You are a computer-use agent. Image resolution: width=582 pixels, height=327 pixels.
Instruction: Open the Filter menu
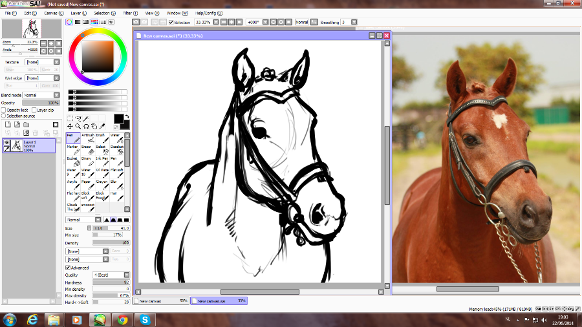(x=130, y=13)
